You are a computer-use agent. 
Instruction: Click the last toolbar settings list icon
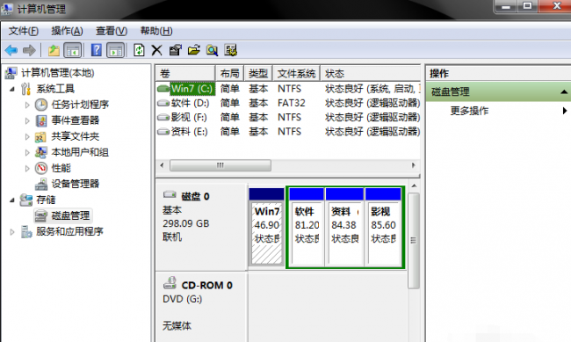(x=231, y=50)
